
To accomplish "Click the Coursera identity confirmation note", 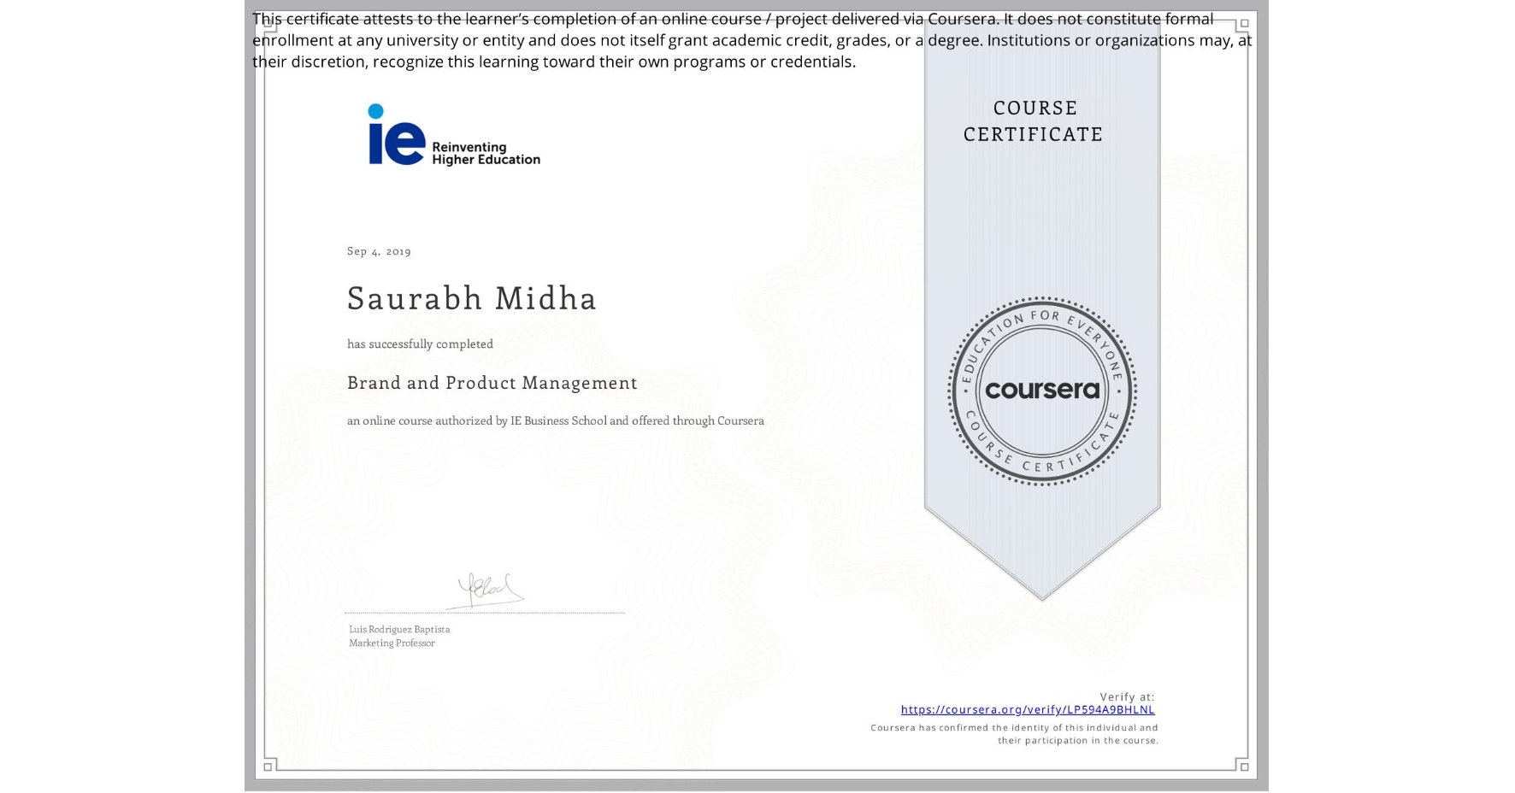I will (x=1014, y=734).
